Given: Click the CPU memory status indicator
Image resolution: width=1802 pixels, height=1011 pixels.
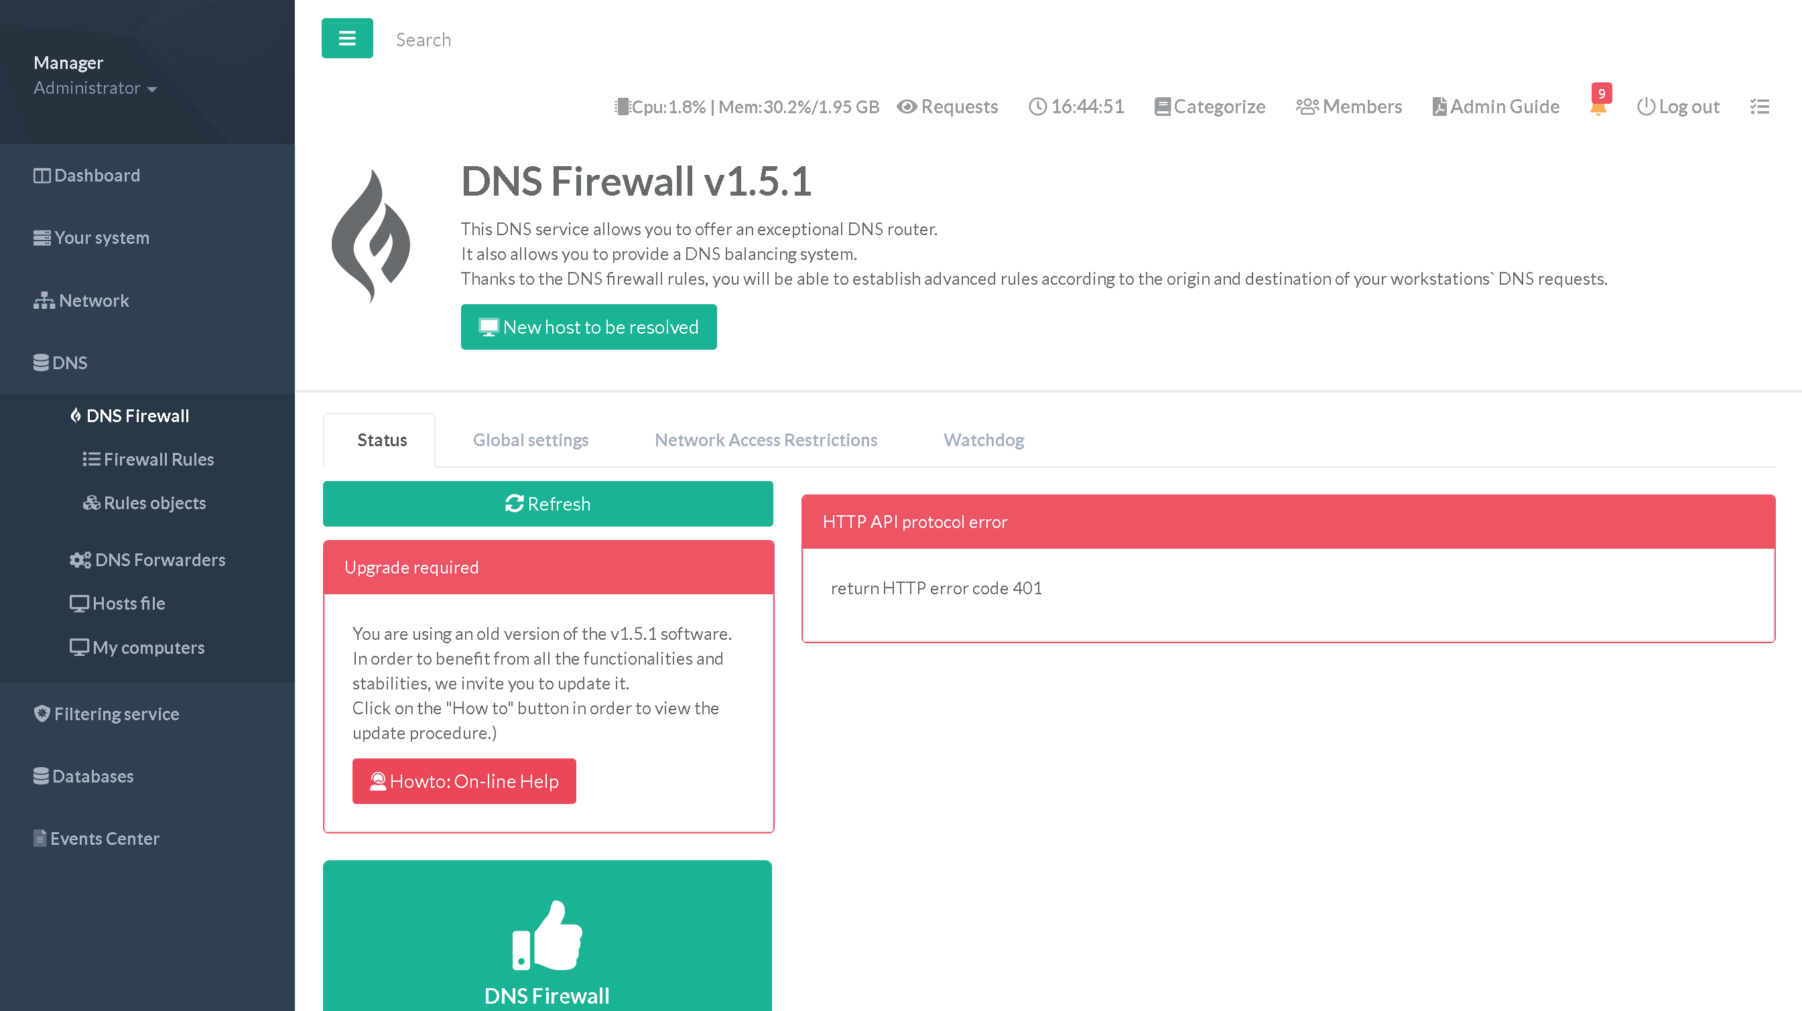Looking at the screenshot, I should (747, 107).
